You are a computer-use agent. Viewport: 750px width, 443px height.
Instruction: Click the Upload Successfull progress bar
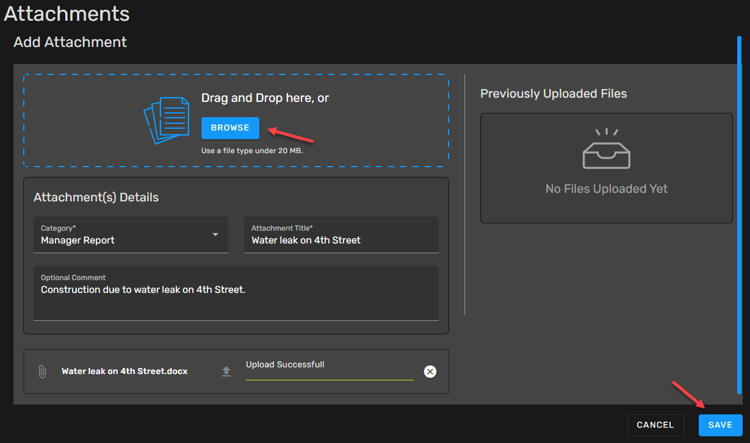pos(330,379)
